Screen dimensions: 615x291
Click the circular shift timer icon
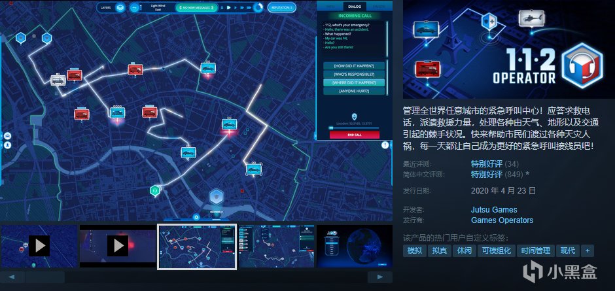click(x=258, y=7)
